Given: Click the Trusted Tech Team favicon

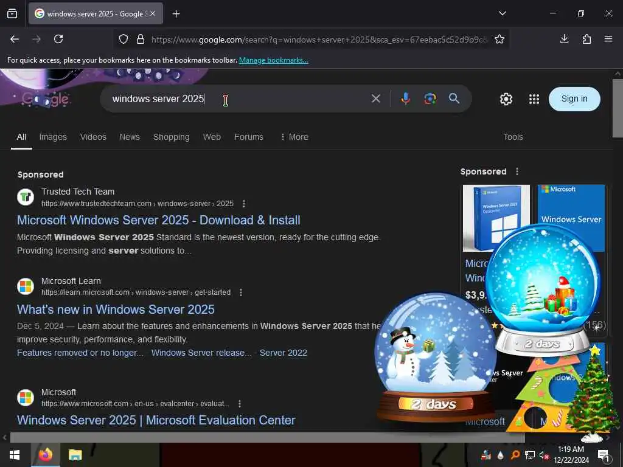Looking at the screenshot, I should click(26, 197).
